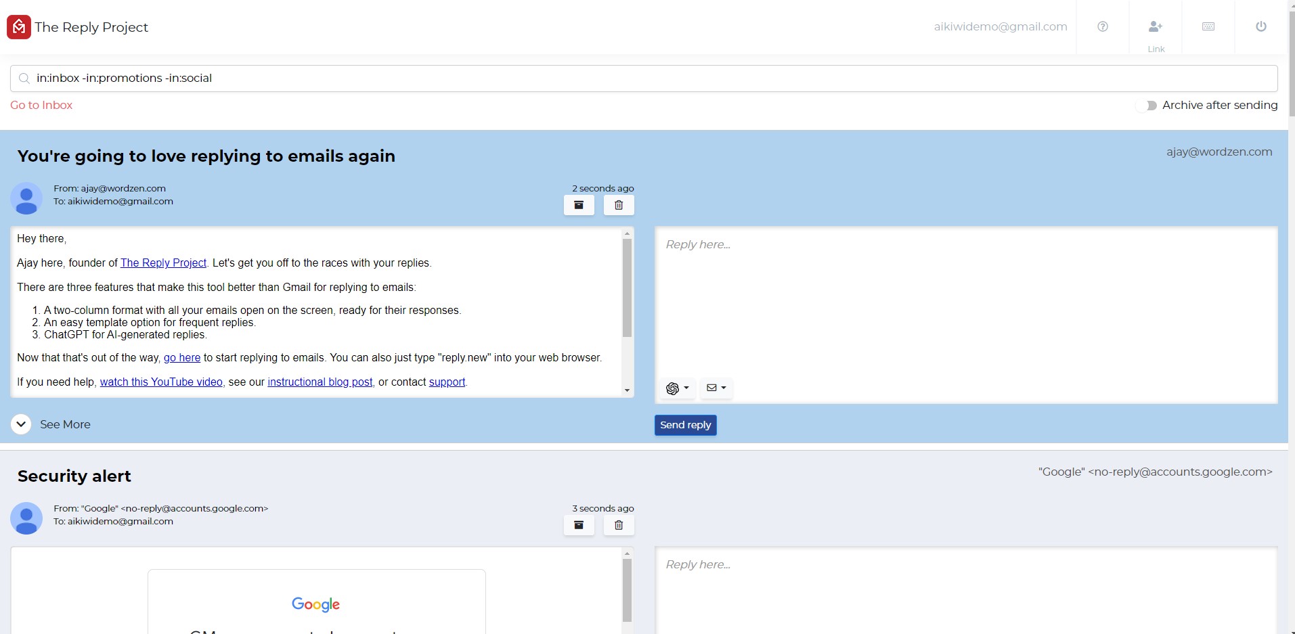Click the reply box for Security alert

(x=966, y=590)
